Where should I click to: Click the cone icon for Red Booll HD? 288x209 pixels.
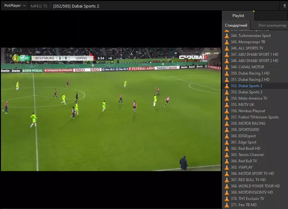coord(227,149)
